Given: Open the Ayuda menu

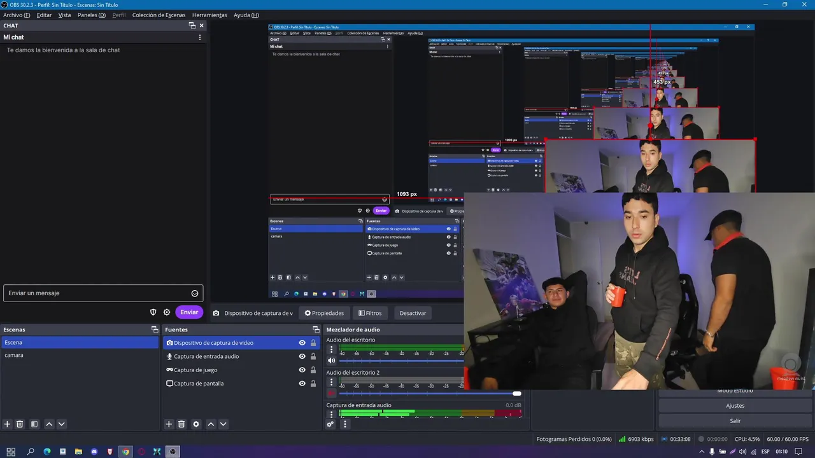Looking at the screenshot, I should (246, 15).
